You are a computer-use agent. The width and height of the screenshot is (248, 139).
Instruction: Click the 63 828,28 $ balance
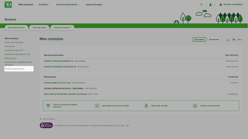(233, 94)
